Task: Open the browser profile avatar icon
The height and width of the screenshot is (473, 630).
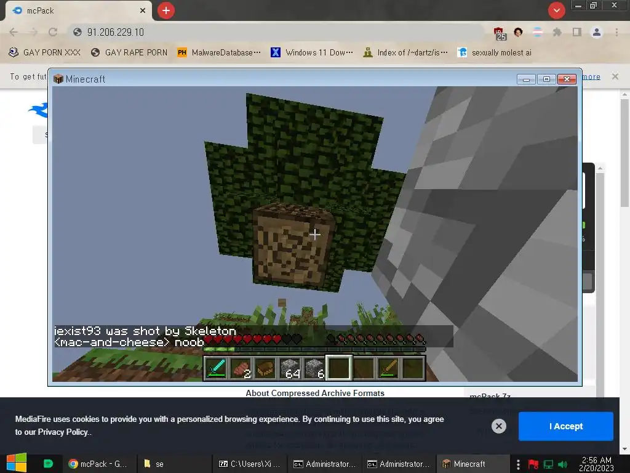Action: pyautogui.click(x=597, y=32)
